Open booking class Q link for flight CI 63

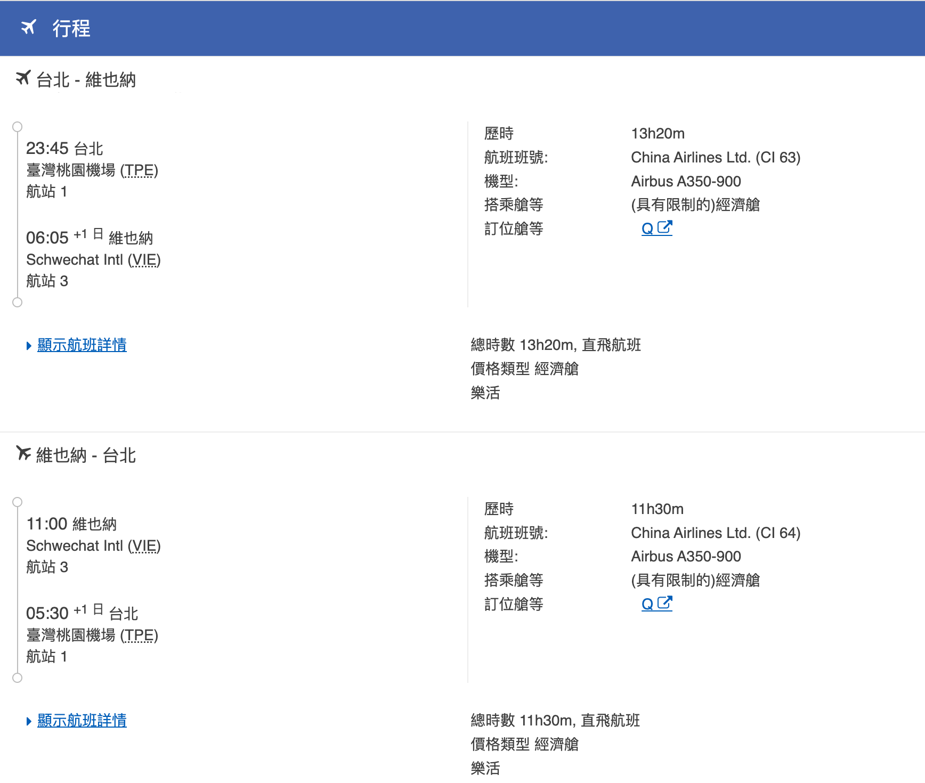pos(647,229)
